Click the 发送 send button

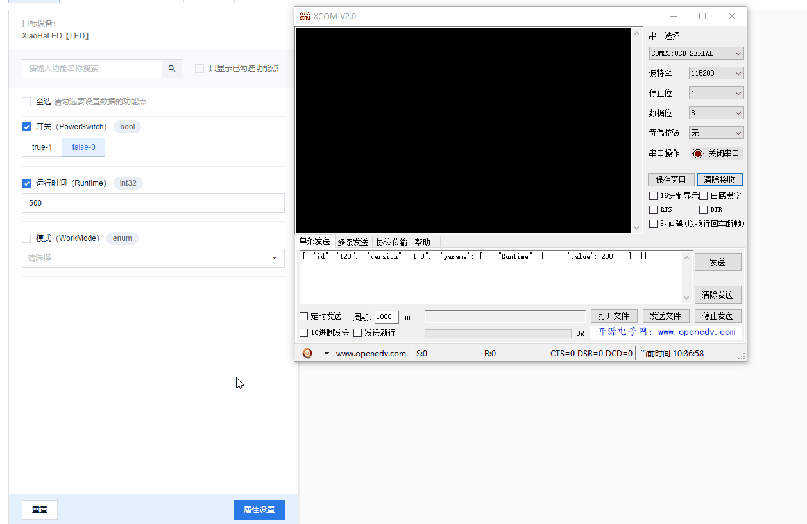pos(718,262)
